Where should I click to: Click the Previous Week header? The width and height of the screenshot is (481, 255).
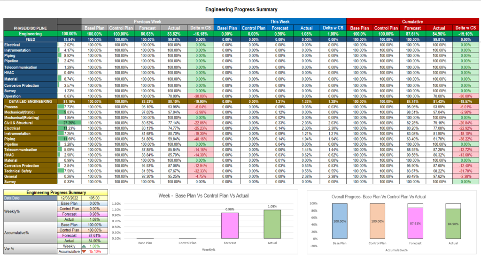click(x=147, y=22)
